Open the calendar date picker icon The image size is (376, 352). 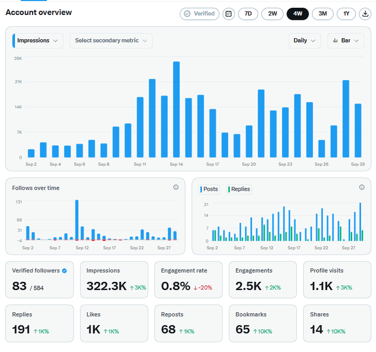[x=228, y=14]
